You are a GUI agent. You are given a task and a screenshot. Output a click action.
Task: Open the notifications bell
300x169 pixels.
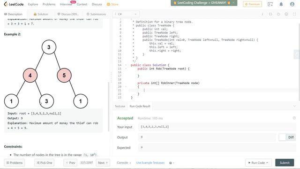(281, 4)
